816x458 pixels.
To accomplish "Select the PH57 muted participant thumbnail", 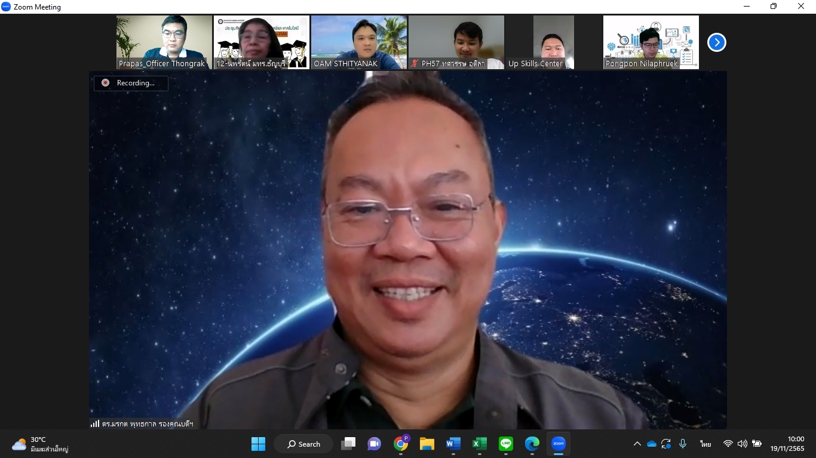I will pyautogui.click(x=456, y=42).
